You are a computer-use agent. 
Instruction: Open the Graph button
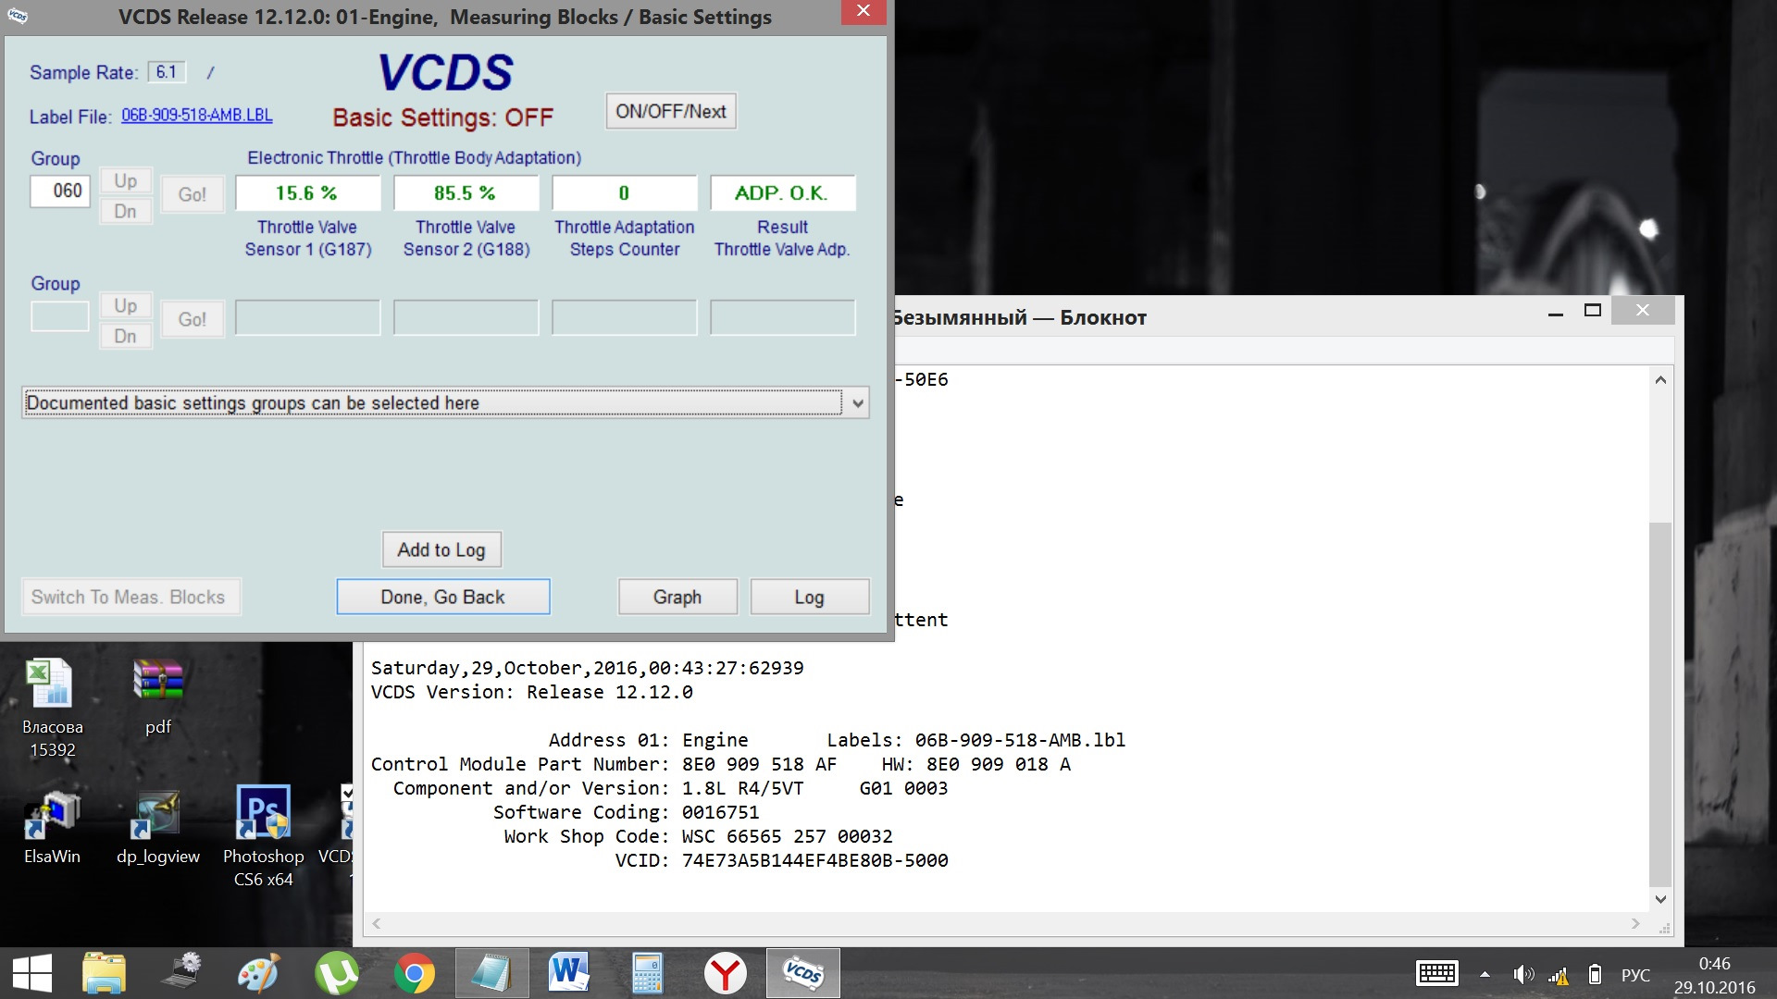click(x=677, y=597)
